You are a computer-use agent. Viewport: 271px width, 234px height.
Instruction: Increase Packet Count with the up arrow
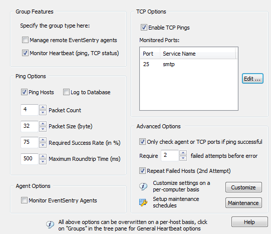[43, 107]
